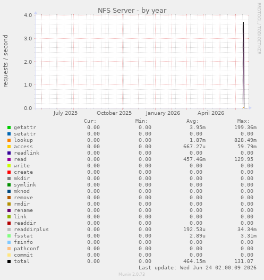
Task: Click the readdirplus legend label
Action: (31, 230)
